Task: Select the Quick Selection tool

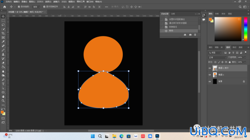Action: 3,29
